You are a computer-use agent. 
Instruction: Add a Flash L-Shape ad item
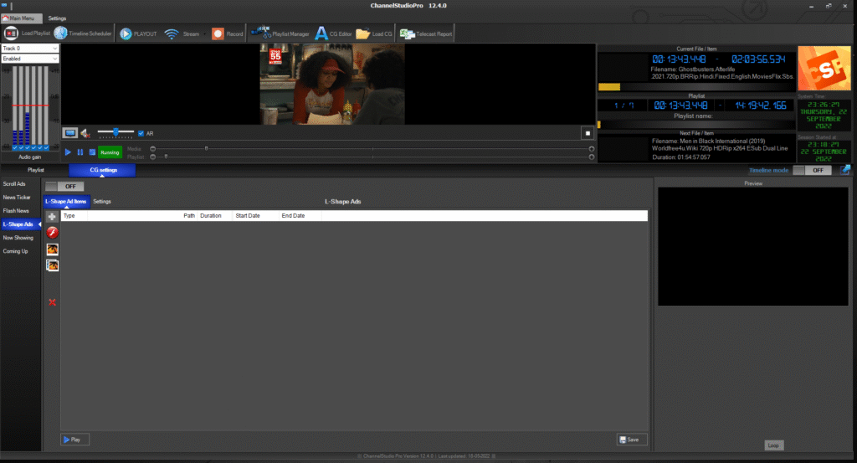52,233
